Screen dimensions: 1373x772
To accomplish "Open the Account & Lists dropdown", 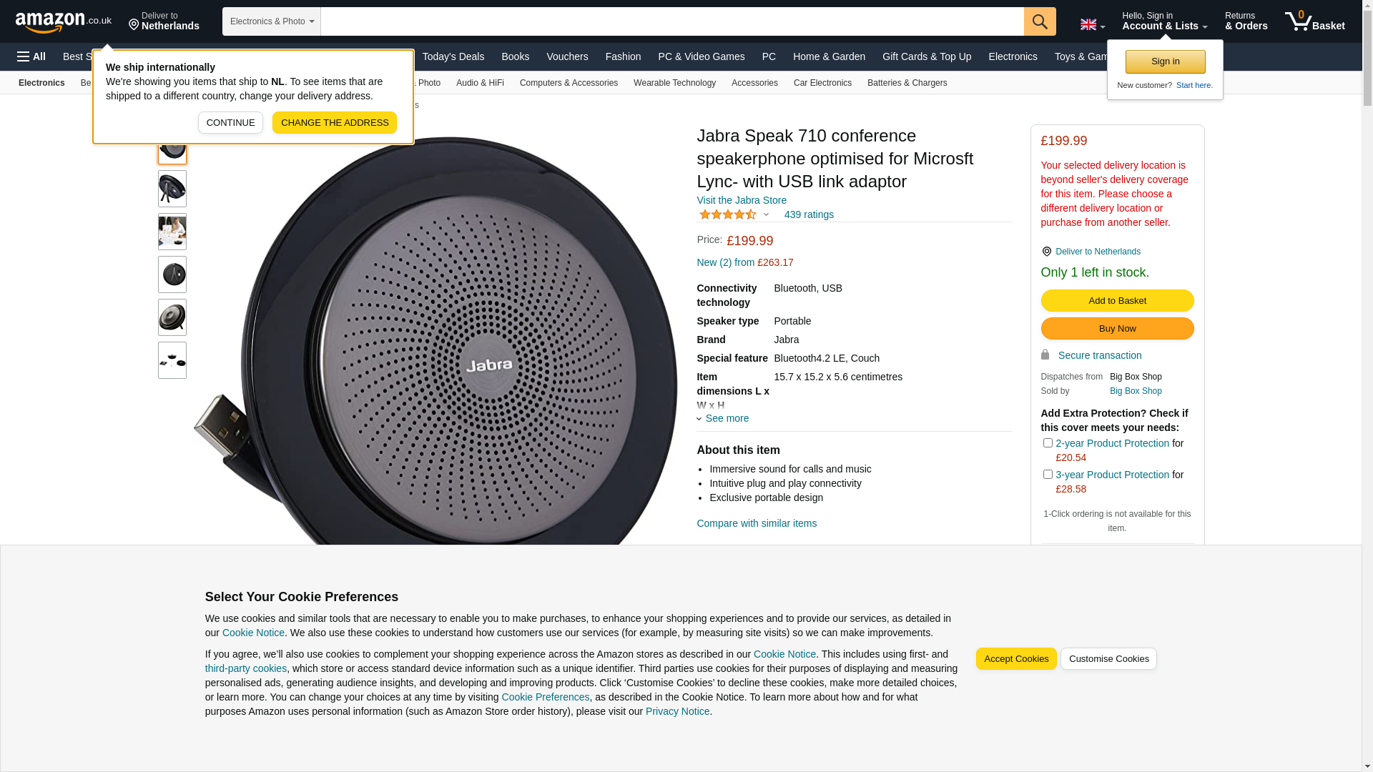I will (1165, 21).
